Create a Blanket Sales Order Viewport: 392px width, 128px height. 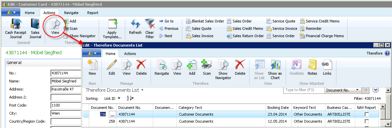coord(205,21)
